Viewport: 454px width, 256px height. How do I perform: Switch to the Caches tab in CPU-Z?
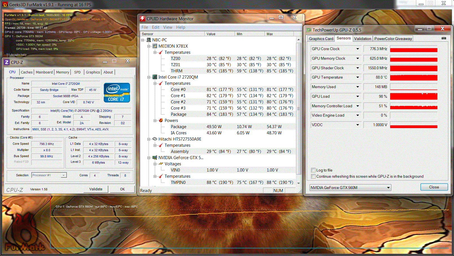point(27,72)
